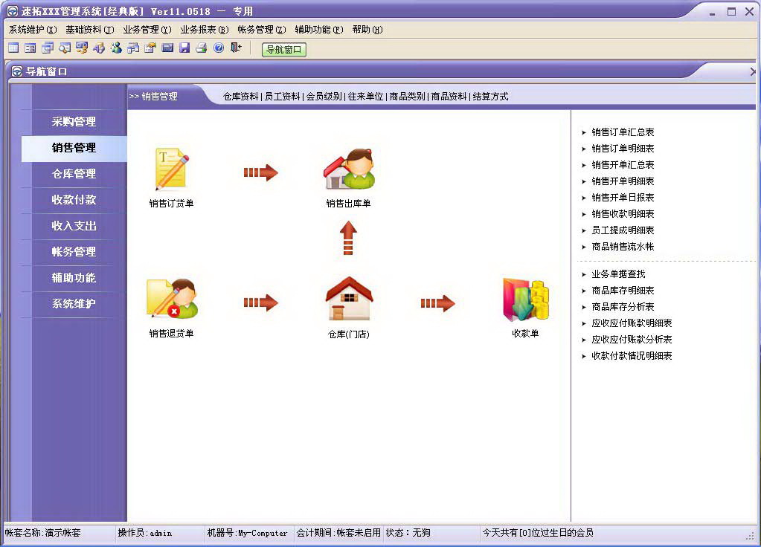The width and height of the screenshot is (761, 547).
Task: Click the exit door toolbar icon
Action: click(236, 48)
